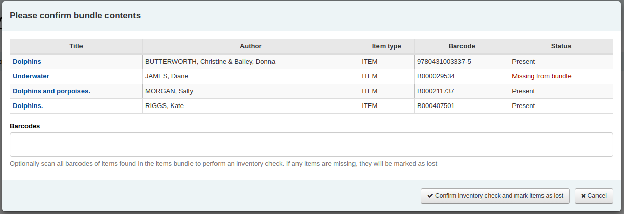This screenshot has height=214, width=624.
Task: Click the Author column header
Action: [x=251, y=46]
